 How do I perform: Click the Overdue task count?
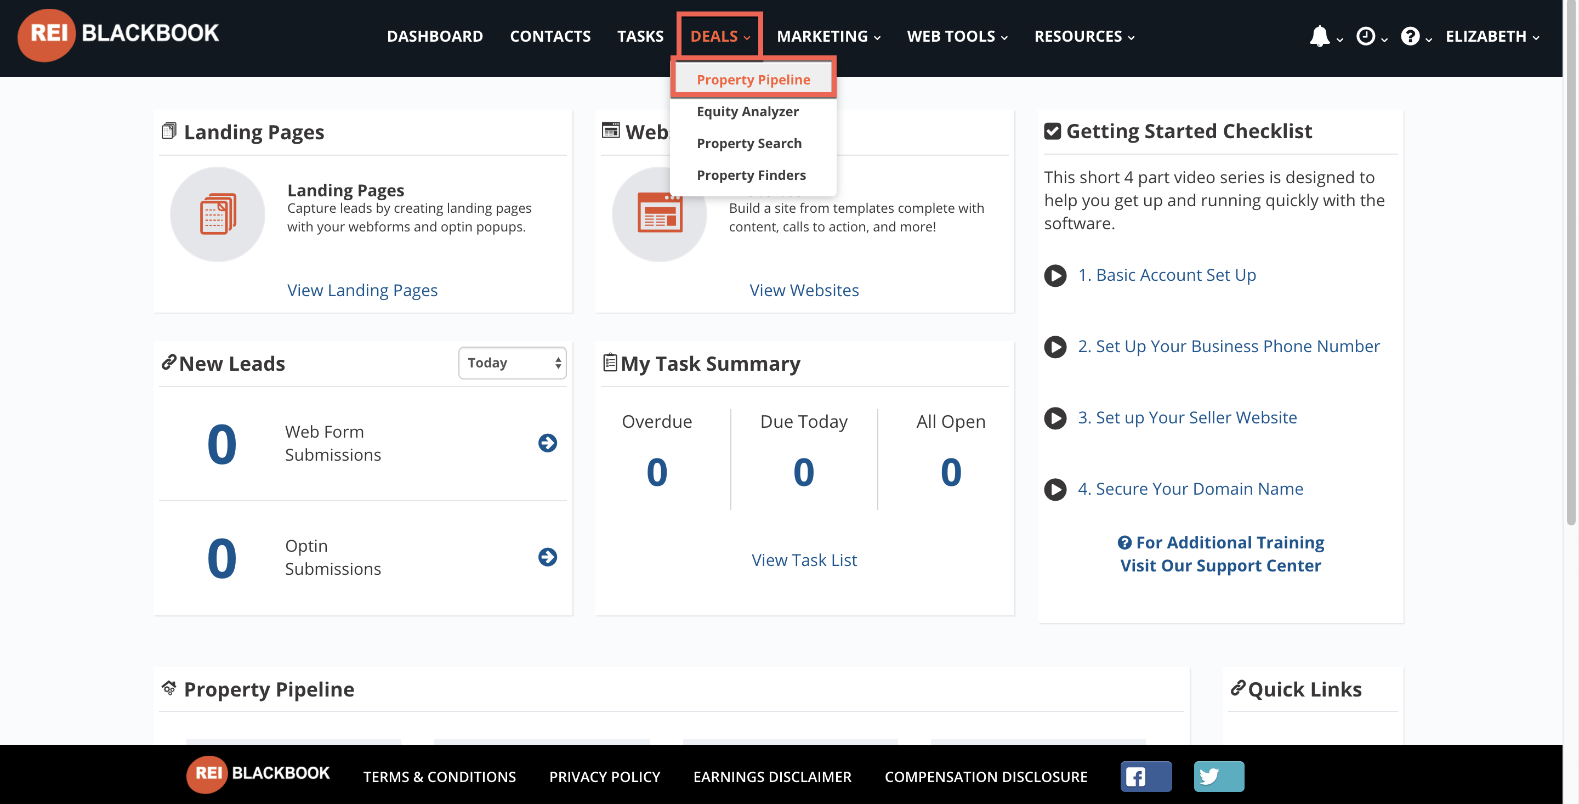point(656,472)
